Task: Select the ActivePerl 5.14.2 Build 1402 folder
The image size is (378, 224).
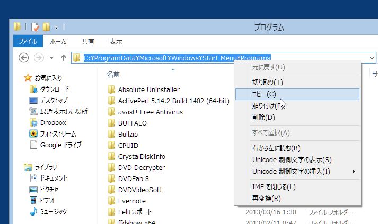Action: (x=173, y=101)
